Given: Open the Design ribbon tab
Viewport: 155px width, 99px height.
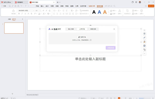Looking at the screenshot, I should click(47, 6).
